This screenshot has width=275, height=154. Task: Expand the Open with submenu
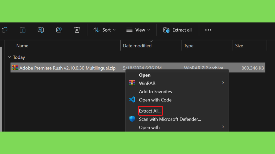coord(177,128)
